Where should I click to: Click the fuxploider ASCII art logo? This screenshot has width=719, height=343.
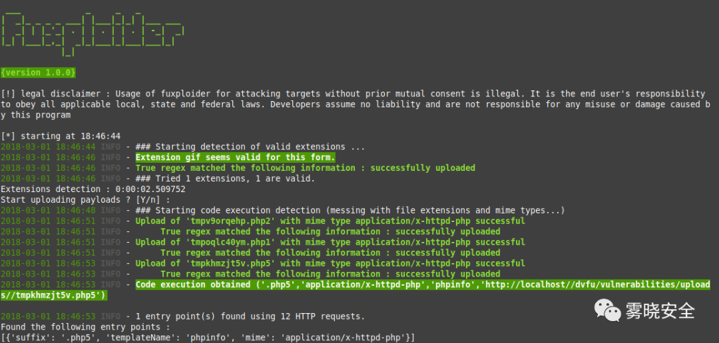92,33
